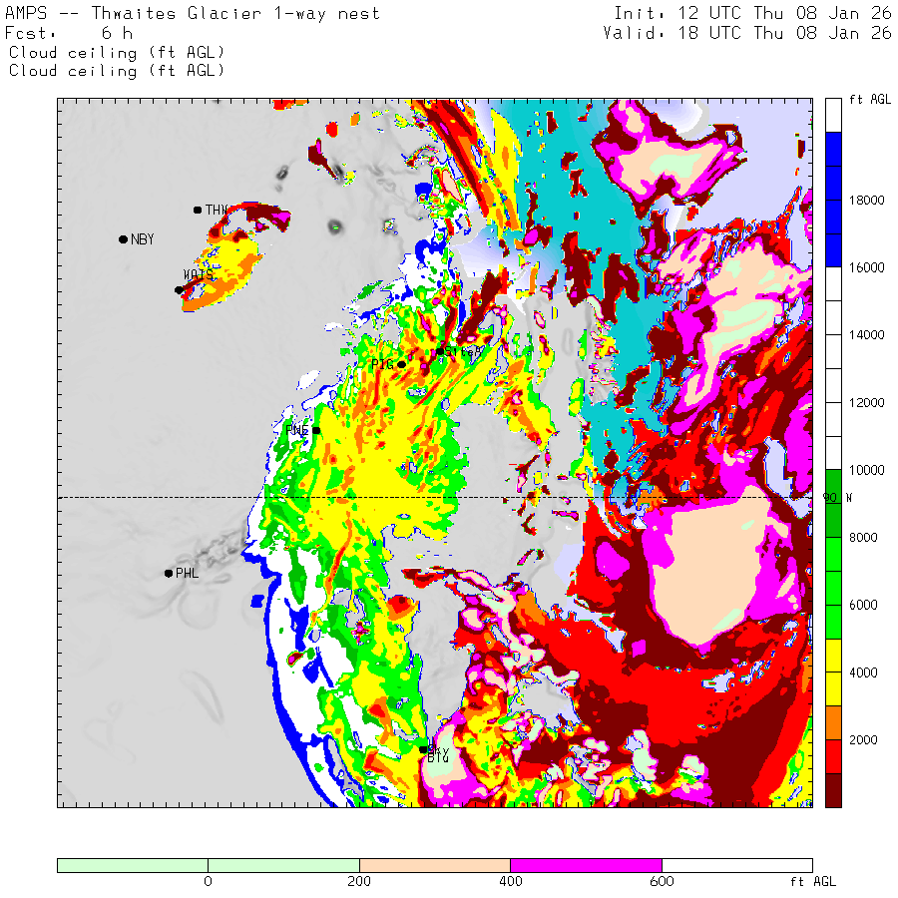Click the station dot just northeast of PIG
898x898 pixels.
coord(440,350)
